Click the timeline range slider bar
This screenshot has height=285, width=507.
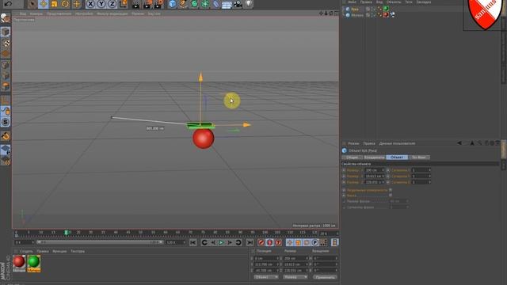[100, 242]
